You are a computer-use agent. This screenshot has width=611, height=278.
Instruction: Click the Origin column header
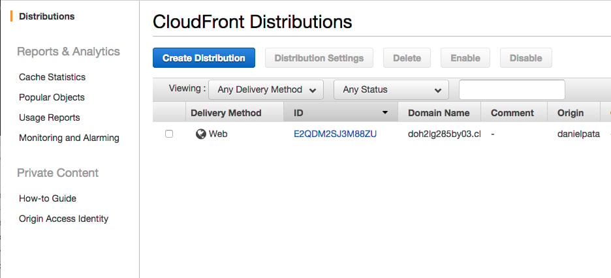click(x=574, y=113)
